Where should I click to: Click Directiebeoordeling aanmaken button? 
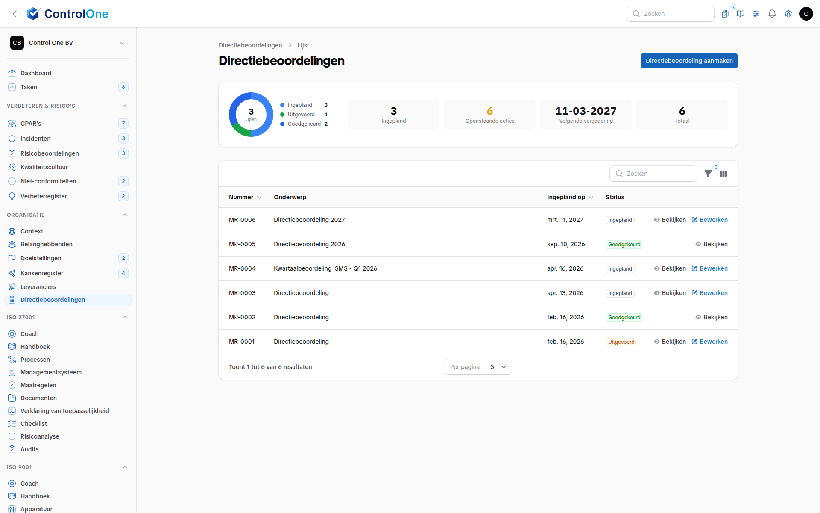click(x=689, y=61)
